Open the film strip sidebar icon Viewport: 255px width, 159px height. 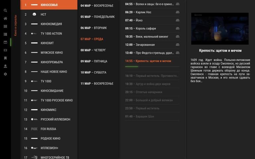[x=5, y=50]
